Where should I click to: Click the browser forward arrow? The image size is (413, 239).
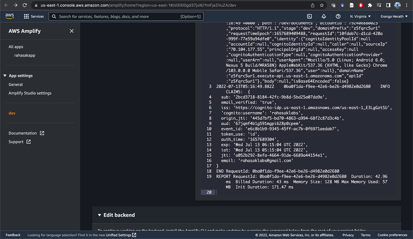(x=15, y=5)
